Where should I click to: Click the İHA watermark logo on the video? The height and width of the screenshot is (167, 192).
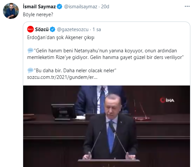[x=167, y=100]
